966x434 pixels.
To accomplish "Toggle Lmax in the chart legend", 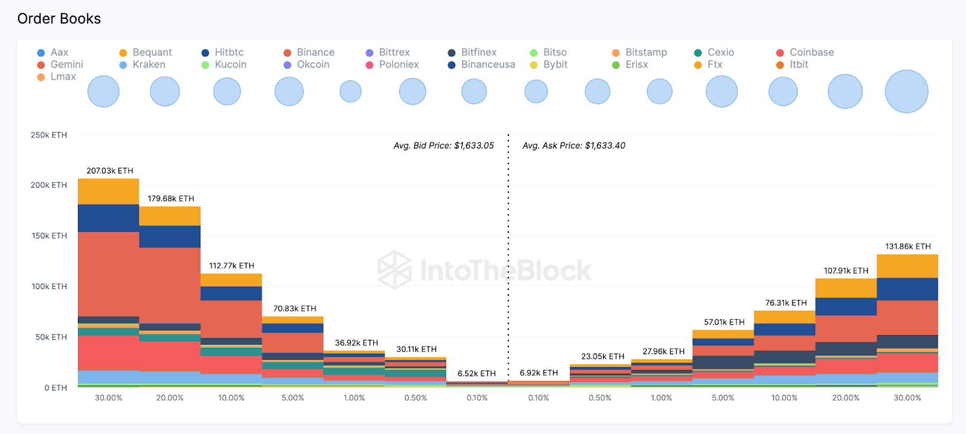I will 63,77.
